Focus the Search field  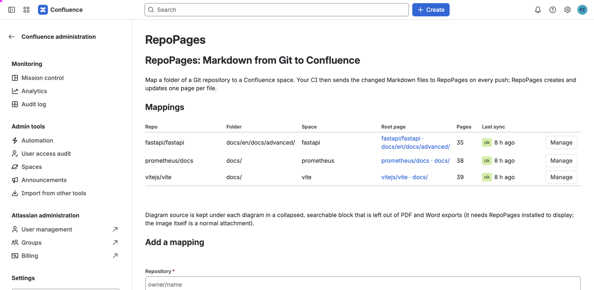click(x=276, y=10)
